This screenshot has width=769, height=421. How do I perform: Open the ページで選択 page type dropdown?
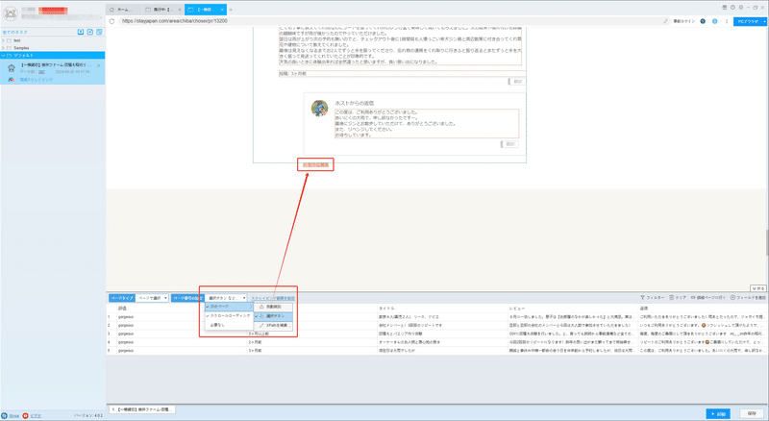pos(152,298)
